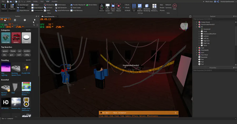
Task: Open the Switch Windows dropdown
Action: point(154,8)
